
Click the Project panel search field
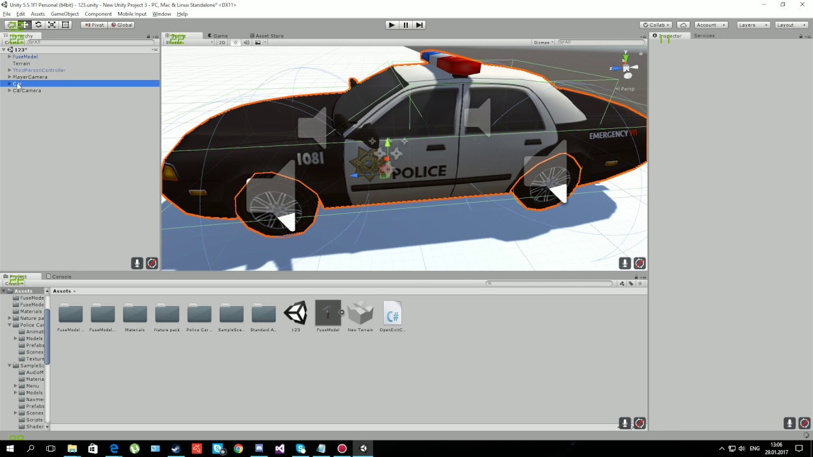[x=550, y=284]
